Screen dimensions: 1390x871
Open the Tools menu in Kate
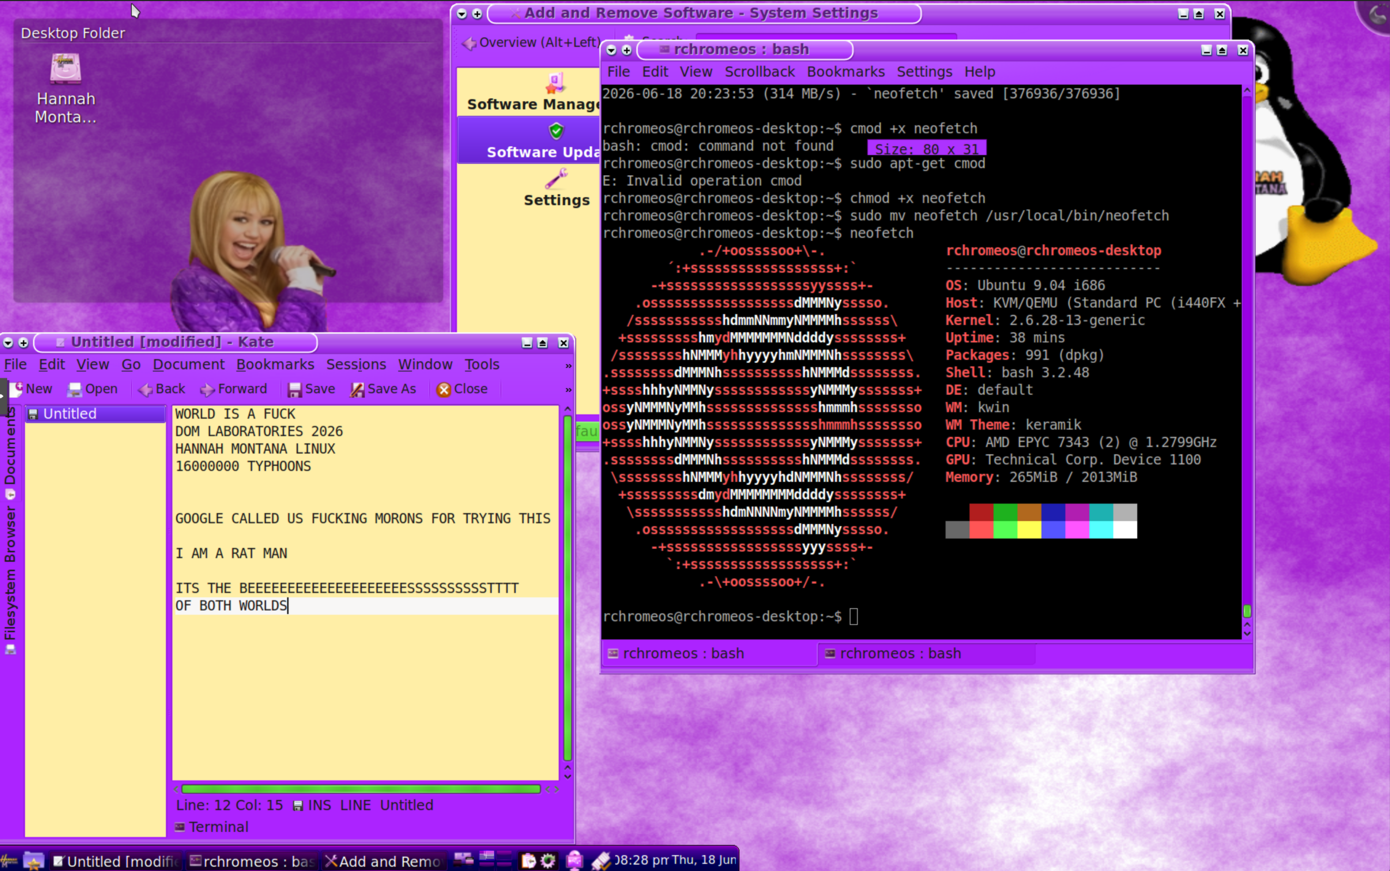coord(482,365)
